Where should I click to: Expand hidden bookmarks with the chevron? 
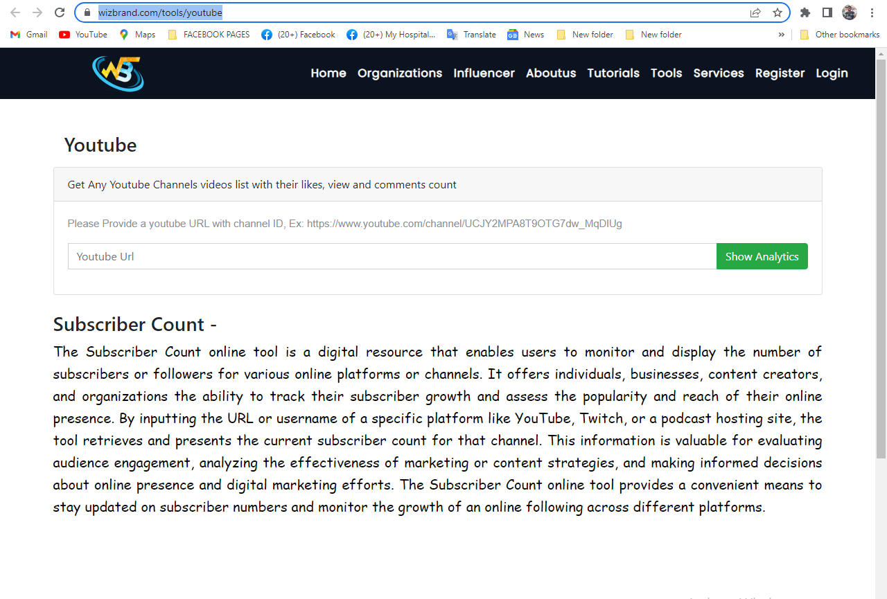[782, 34]
